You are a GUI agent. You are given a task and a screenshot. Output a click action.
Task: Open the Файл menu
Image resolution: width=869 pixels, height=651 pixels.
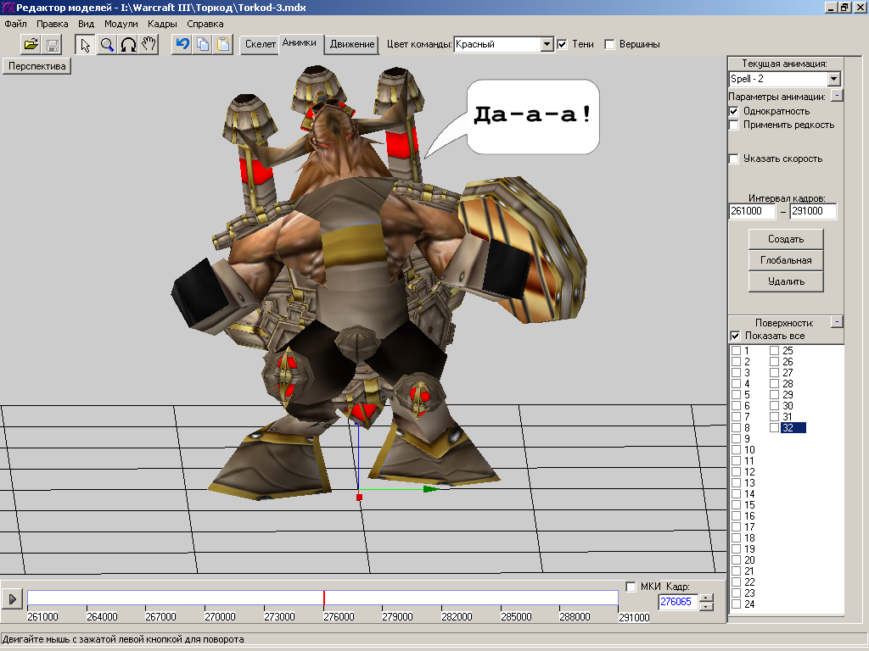[x=15, y=24]
